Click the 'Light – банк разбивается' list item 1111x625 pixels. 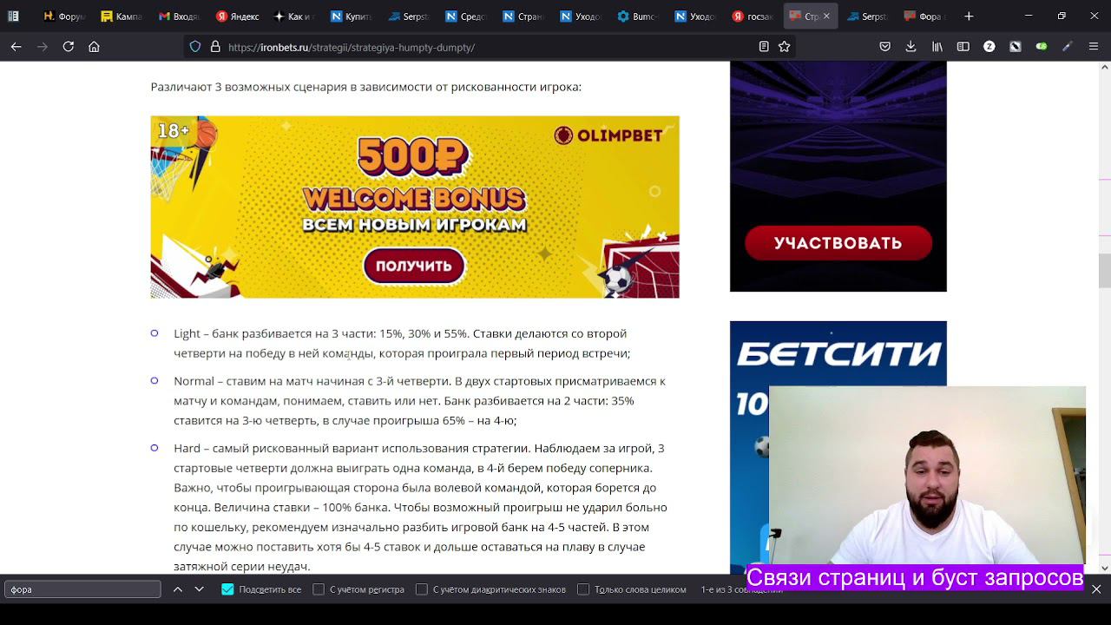[x=402, y=343]
